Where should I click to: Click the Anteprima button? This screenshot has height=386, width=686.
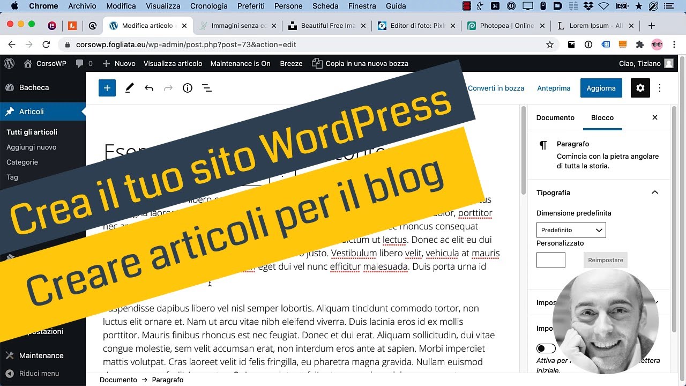[x=554, y=88]
